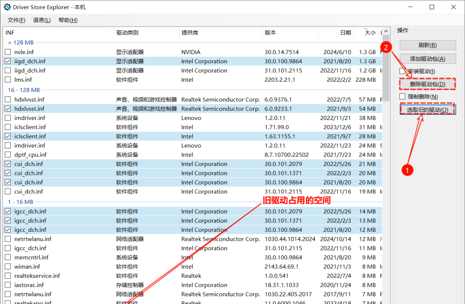Open the 文件 menu
The height and width of the screenshot is (304, 465).
coord(16,20)
